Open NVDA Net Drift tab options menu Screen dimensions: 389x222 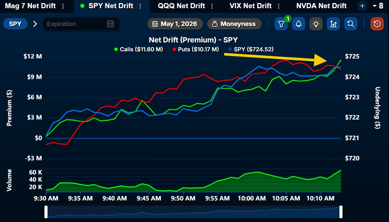click(353, 6)
